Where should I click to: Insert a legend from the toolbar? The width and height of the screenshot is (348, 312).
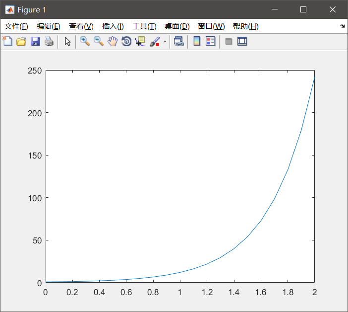210,41
